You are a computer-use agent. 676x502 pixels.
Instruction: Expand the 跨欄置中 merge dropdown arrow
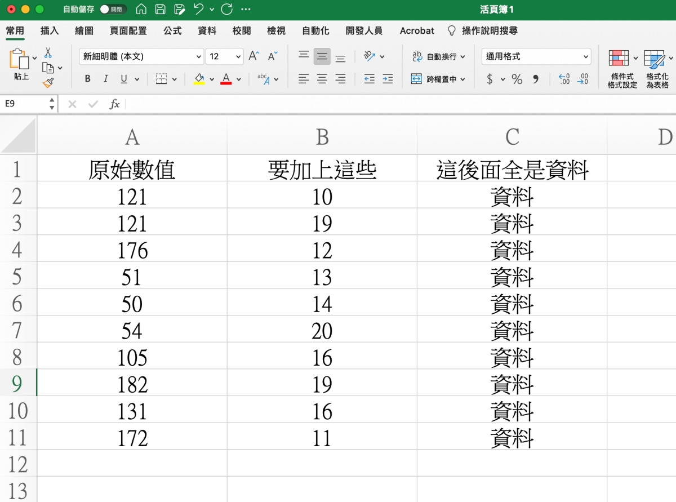[463, 79]
